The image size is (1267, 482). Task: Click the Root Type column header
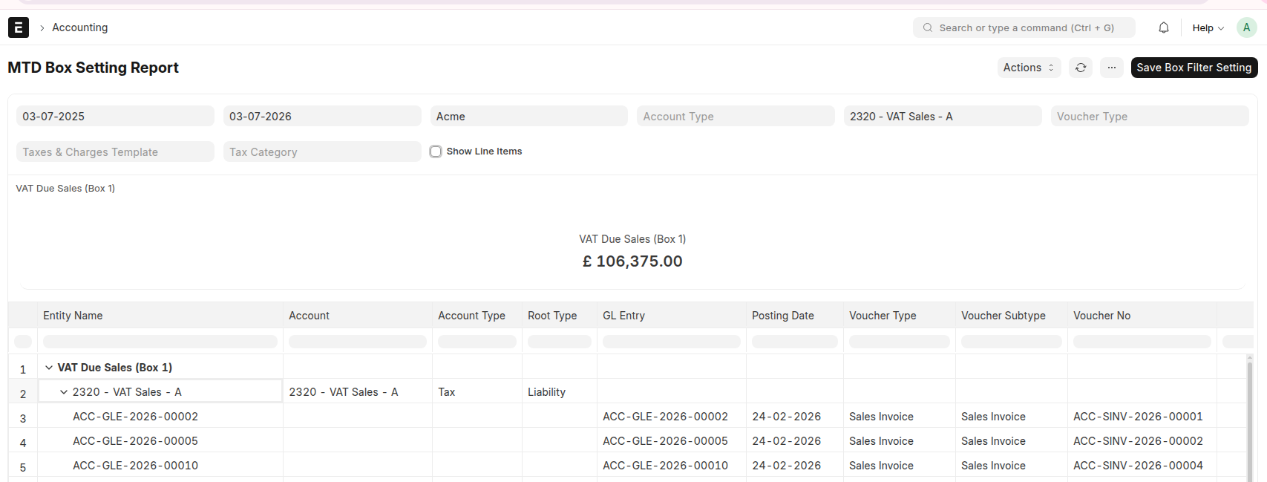pos(560,316)
